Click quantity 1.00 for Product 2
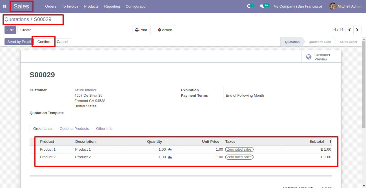Screen dimensions: 366x188 click(162, 157)
